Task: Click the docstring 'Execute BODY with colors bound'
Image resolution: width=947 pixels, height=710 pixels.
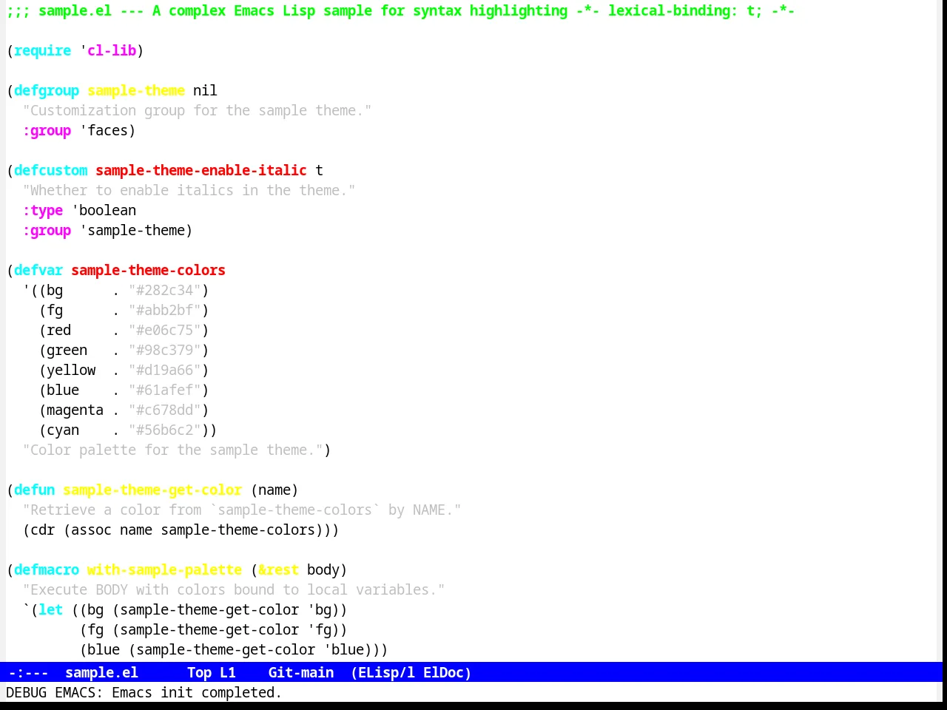Action: (234, 589)
